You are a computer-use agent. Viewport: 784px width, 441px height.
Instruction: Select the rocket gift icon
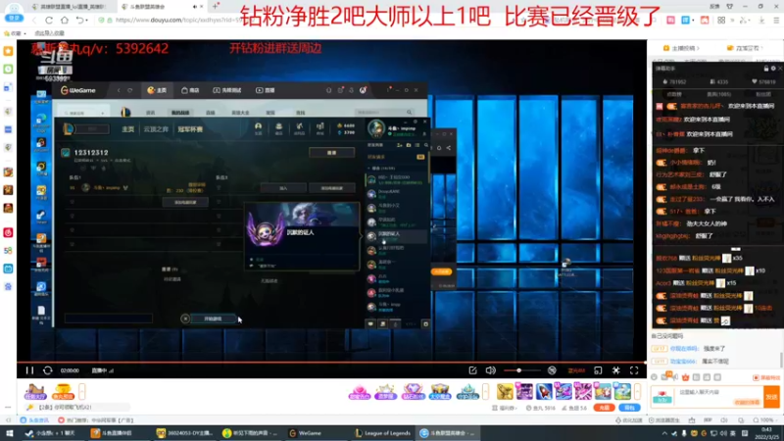[x=544, y=391]
